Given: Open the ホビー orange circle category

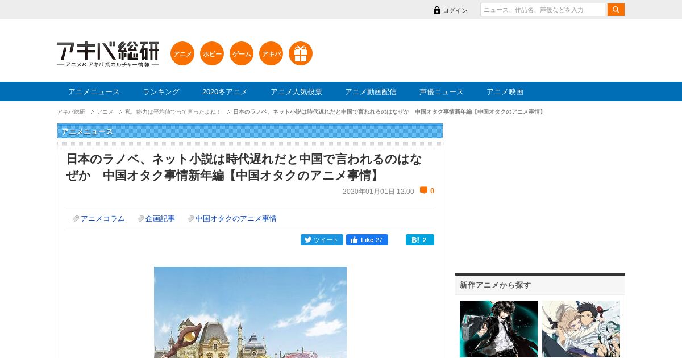Looking at the screenshot, I should tap(212, 53).
